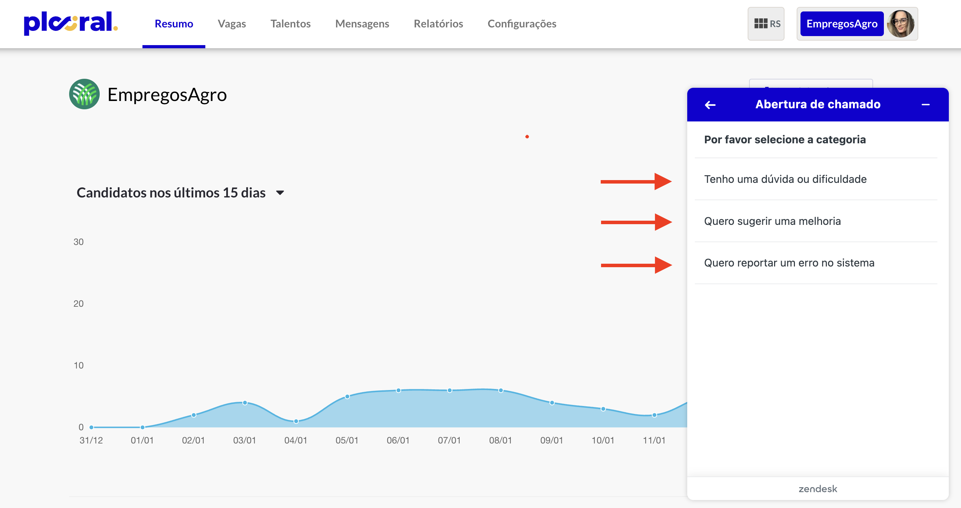The height and width of the screenshot is (508, 961).
Task: Expand the Candidatos nos últimos 15 dias dropdown
Action: click(280, 193)
